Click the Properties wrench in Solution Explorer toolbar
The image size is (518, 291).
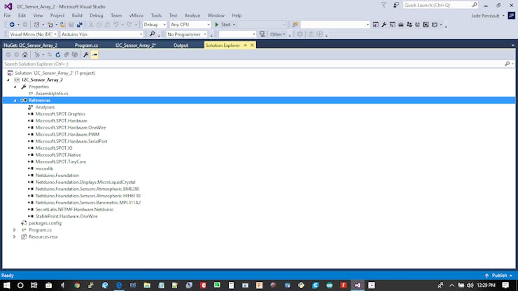click(x=86, y=55)
